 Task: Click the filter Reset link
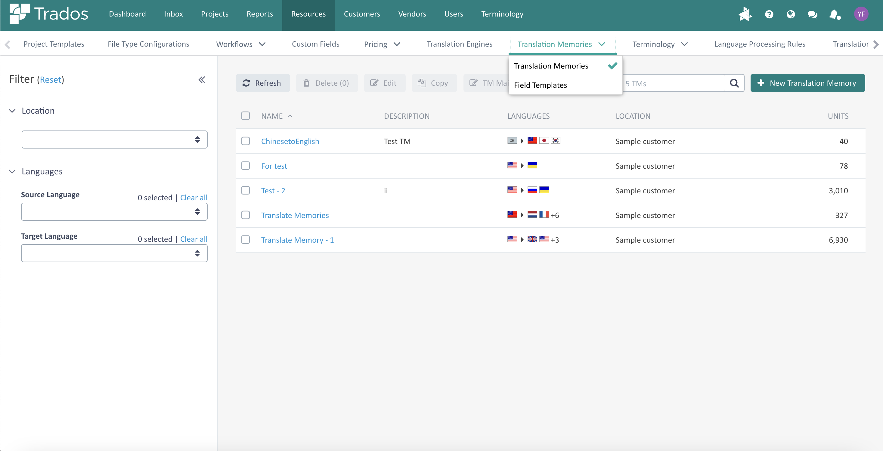click(50, 80)
